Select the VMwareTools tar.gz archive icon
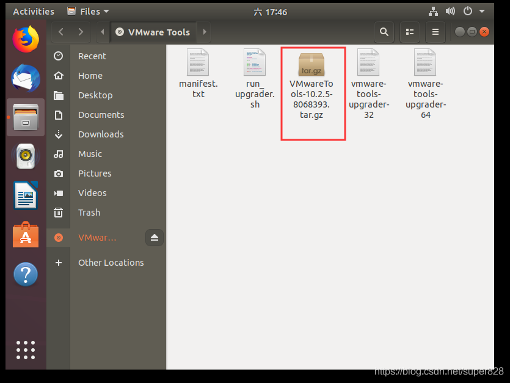Image resolution: width=510 pixels, height=383 pixels. (x=311, y=64)
